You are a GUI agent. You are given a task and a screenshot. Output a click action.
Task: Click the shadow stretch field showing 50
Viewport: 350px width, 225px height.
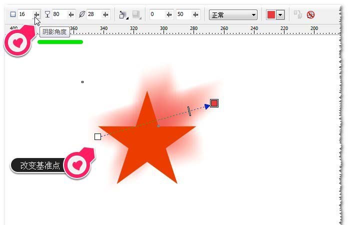click(184, 14)
